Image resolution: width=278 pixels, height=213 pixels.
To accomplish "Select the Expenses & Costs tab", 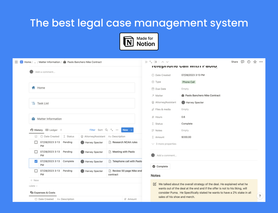I will (x=43, y=193).
